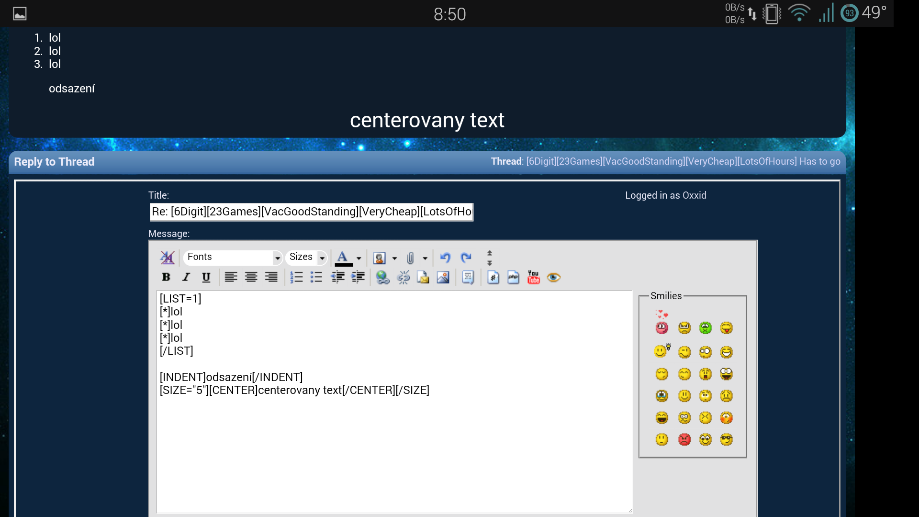
Task: Click into the Title input field
Action: 311,212
